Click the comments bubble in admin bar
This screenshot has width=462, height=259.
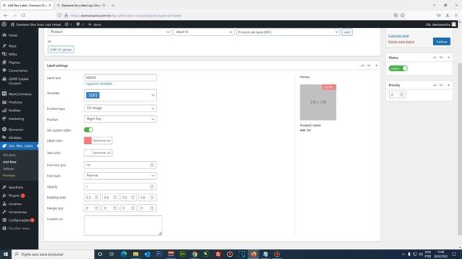coord(78,24)
